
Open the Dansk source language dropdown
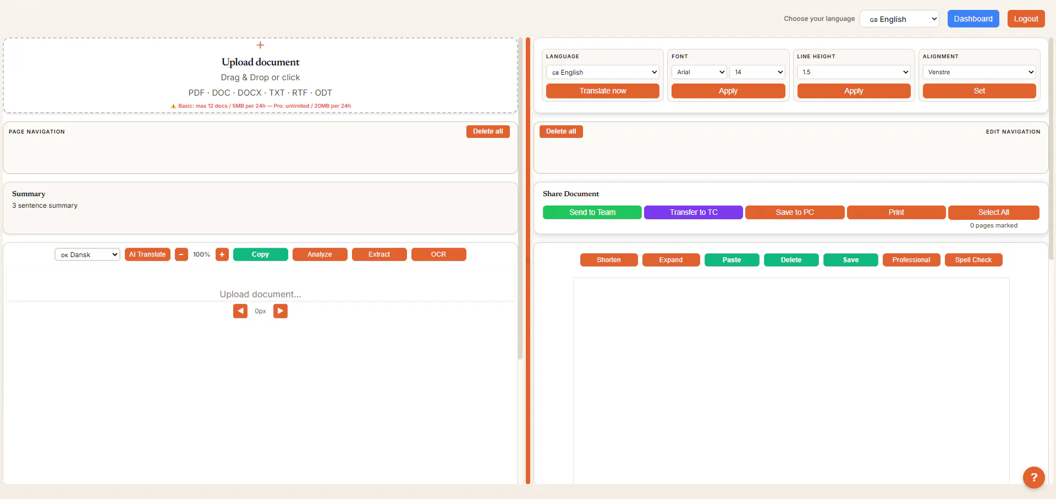(x=87, y=254)
